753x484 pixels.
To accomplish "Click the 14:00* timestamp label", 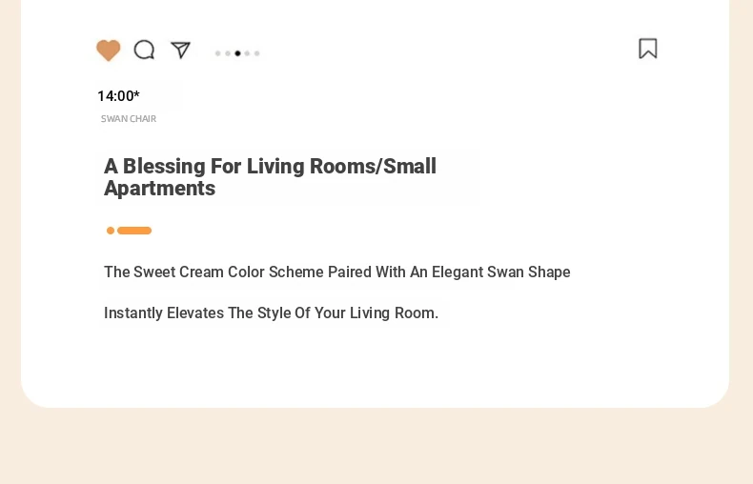I will point(118,96).
